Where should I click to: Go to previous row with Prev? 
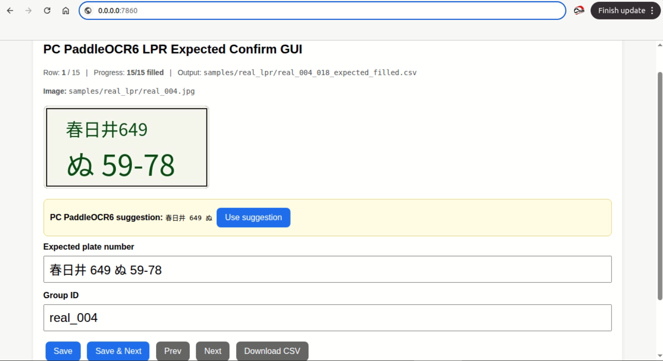pos(173,351)
